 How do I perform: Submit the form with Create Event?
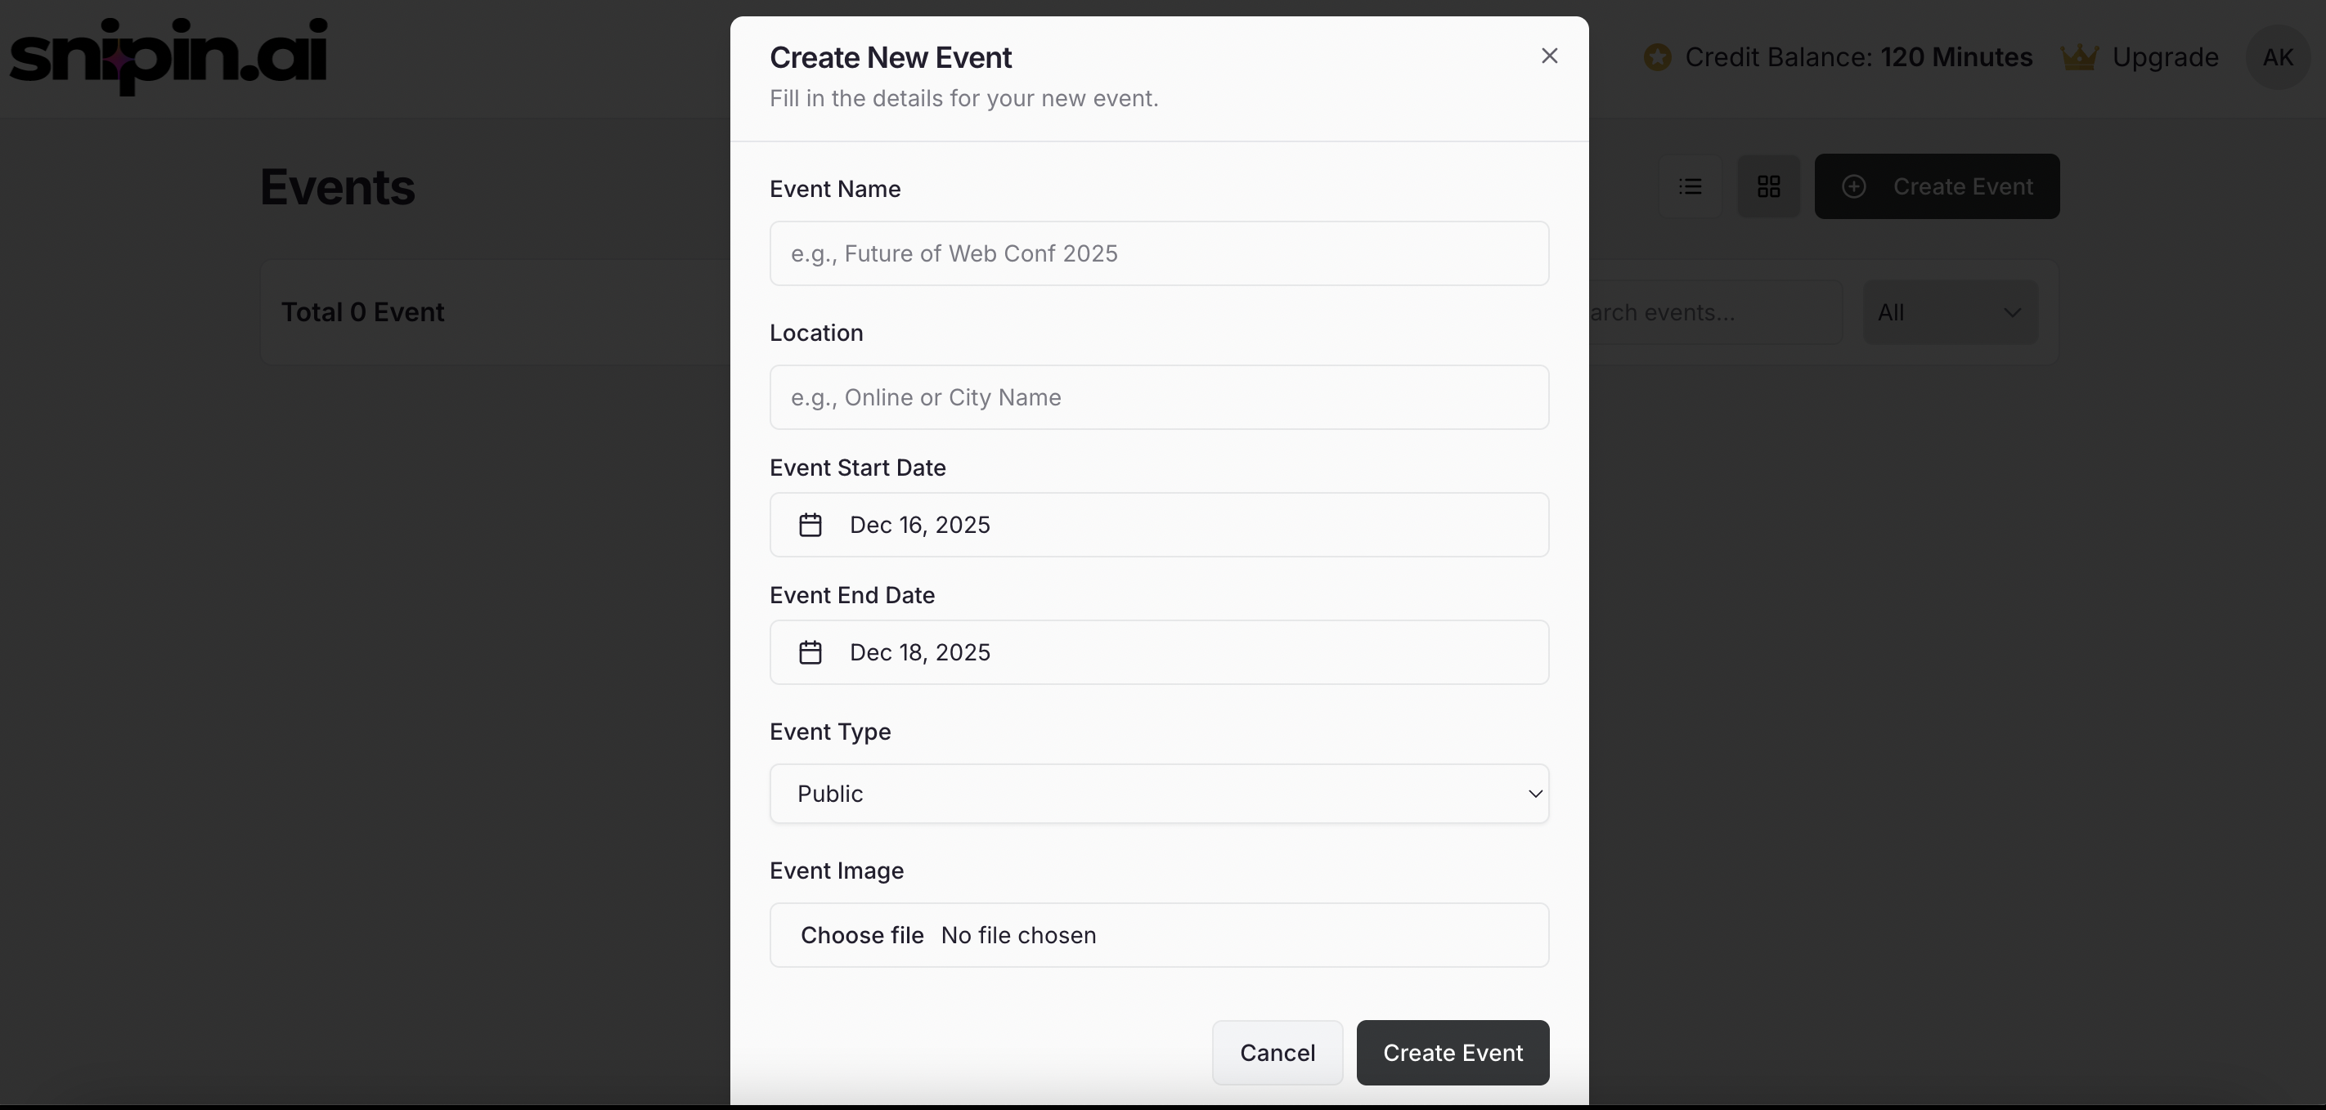pyautogui.click(x=1453, y=1052)
